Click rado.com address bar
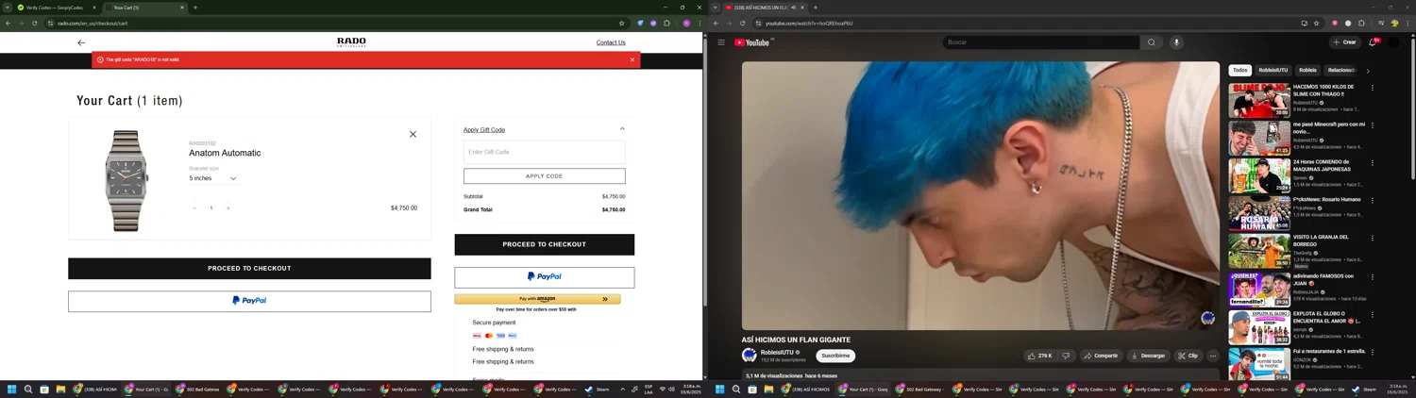The image size is (1416, 398). (x=330, y=23)
